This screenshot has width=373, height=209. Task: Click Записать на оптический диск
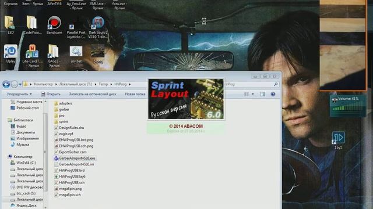tap(93, 94)
